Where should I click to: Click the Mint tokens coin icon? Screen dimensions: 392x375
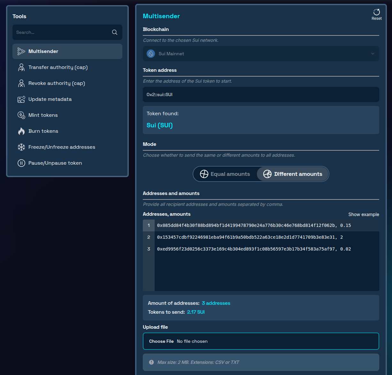click(21, 115)
